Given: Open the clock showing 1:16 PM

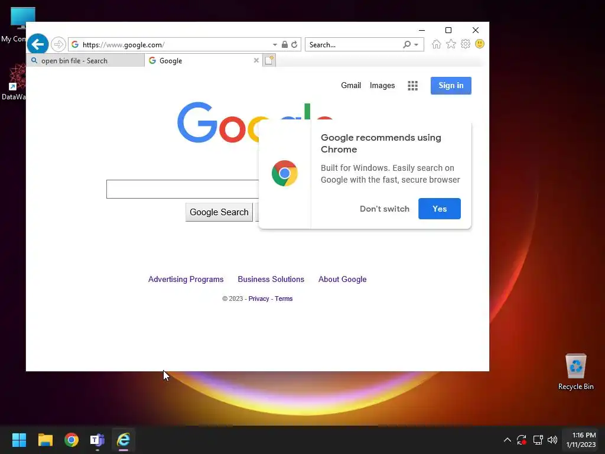Looking at the screenshot, I should (x=581, y=440).
